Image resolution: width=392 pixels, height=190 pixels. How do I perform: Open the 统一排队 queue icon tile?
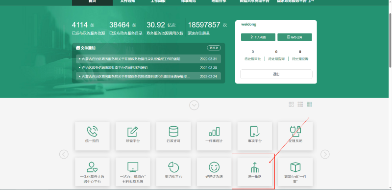(x=254, y=172)
